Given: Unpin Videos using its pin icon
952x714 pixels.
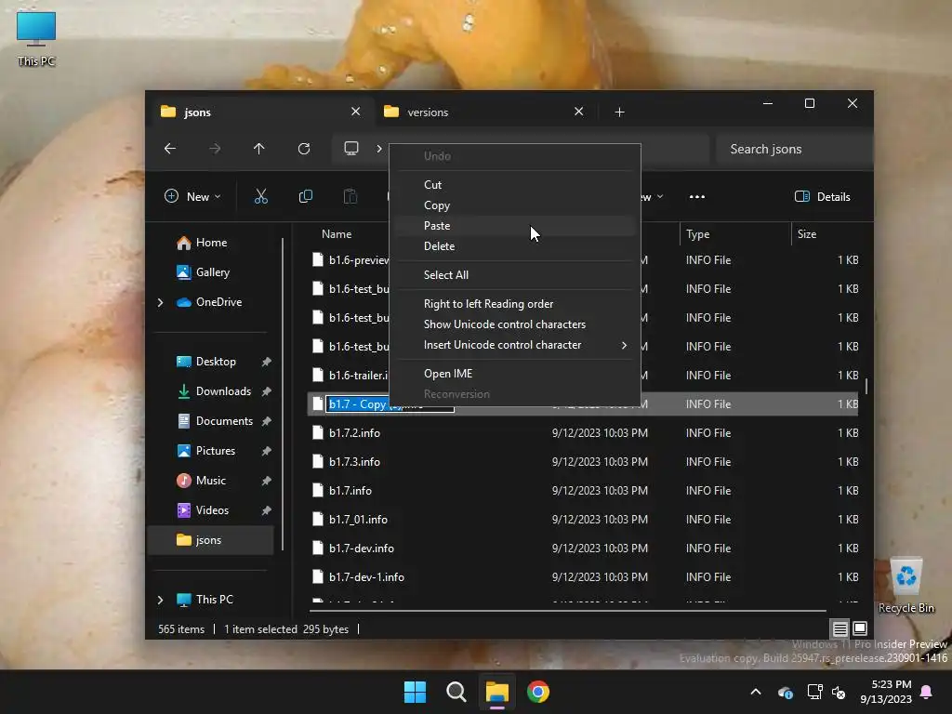Looking at the screenshot, I should click(266, 510).
